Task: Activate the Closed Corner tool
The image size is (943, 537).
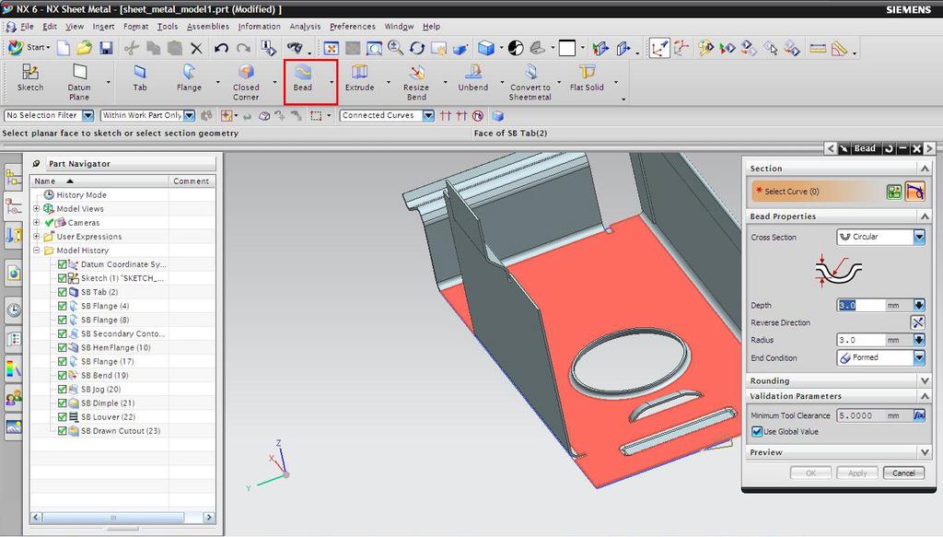Action: [x=246, y=82]
